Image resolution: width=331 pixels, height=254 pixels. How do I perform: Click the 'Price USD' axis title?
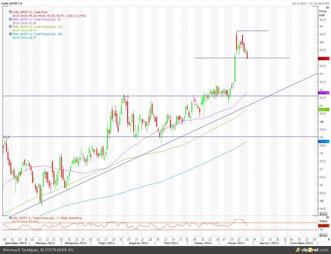pyautogui.click(x=322, y=13)
